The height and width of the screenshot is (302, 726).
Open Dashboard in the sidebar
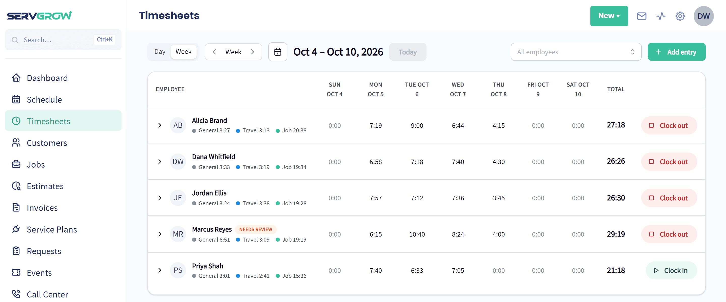[x=63, y=78]
